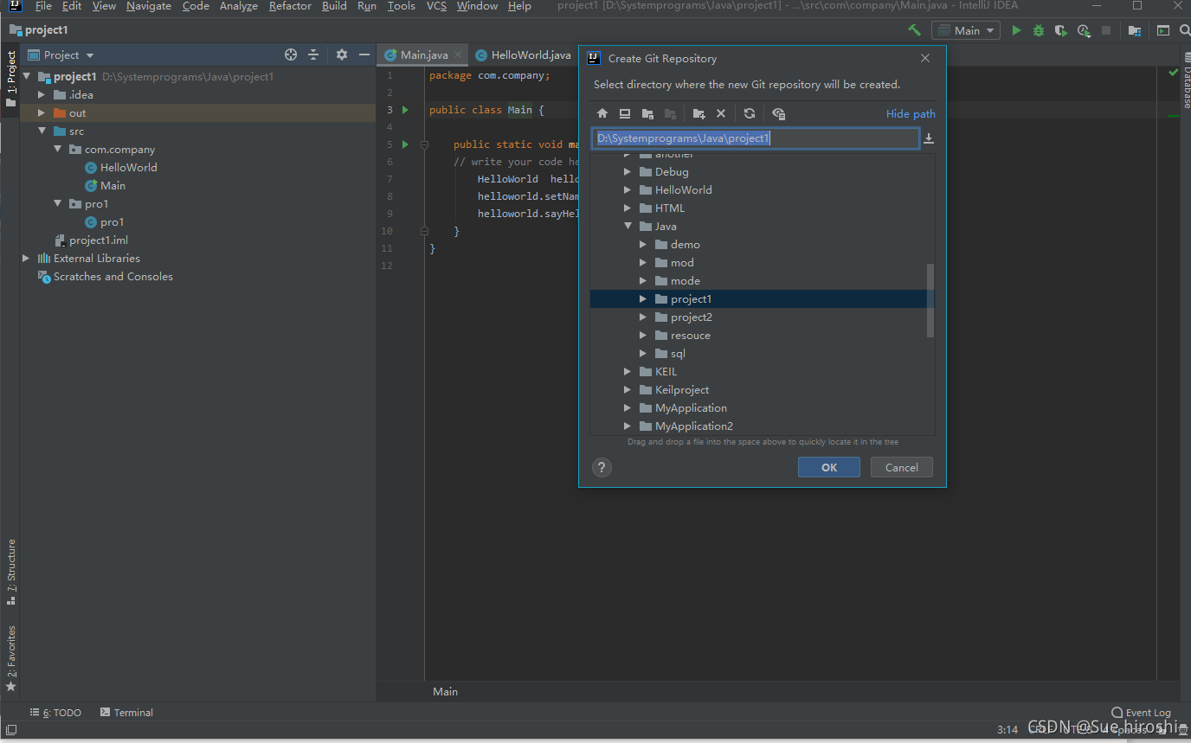Open the Navigate menu
This screenshot has height=743, width=1191.
pyautogui.click(x=149, y=6)
